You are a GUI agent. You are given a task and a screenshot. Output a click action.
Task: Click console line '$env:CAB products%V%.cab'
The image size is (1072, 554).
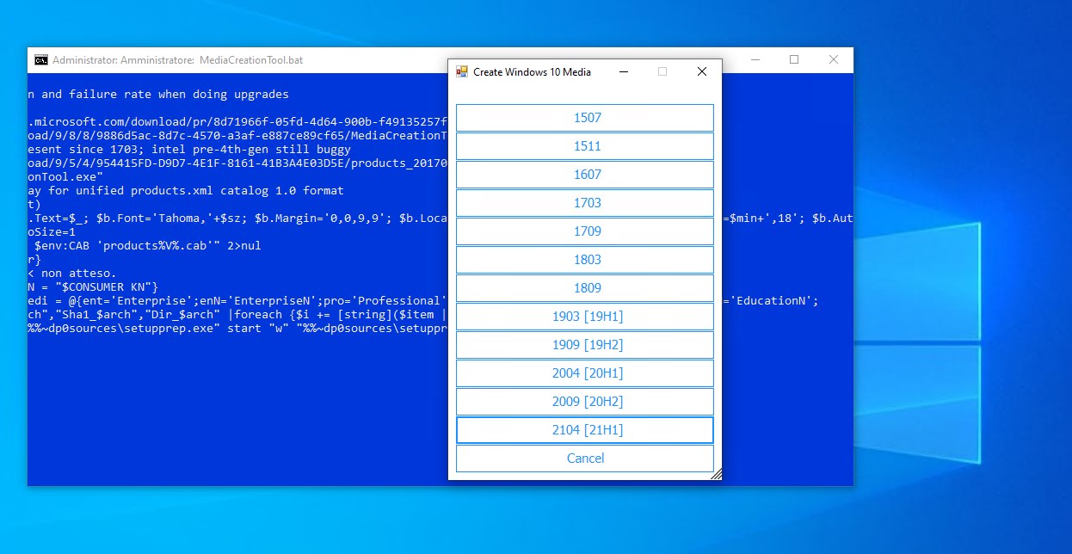pos(148,246)
